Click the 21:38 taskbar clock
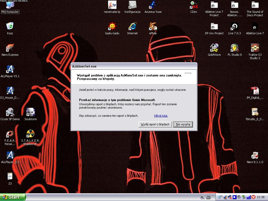The height and width of the screenshot is (201, 268). [261, 197]
